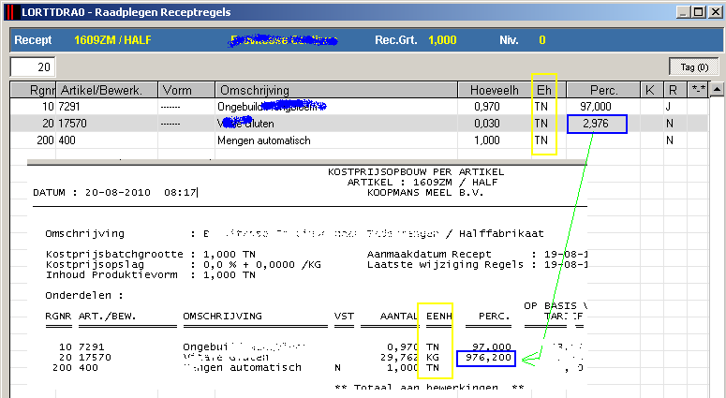Click the Laatste wijziging Regels label
Screen dimensions: 726x398
(x=445, y=265)
